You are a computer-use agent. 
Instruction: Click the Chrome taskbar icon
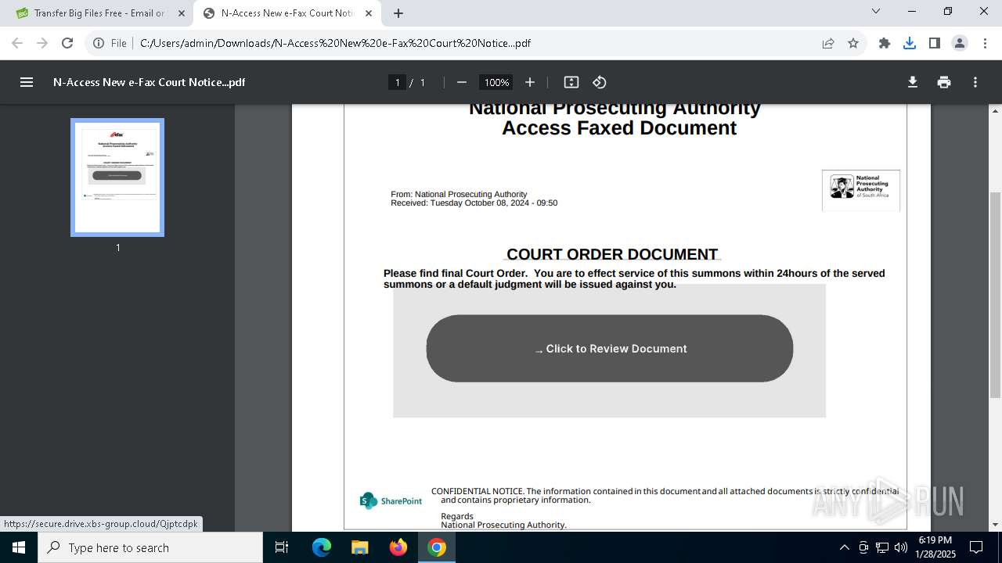click(x=437, y=547)
